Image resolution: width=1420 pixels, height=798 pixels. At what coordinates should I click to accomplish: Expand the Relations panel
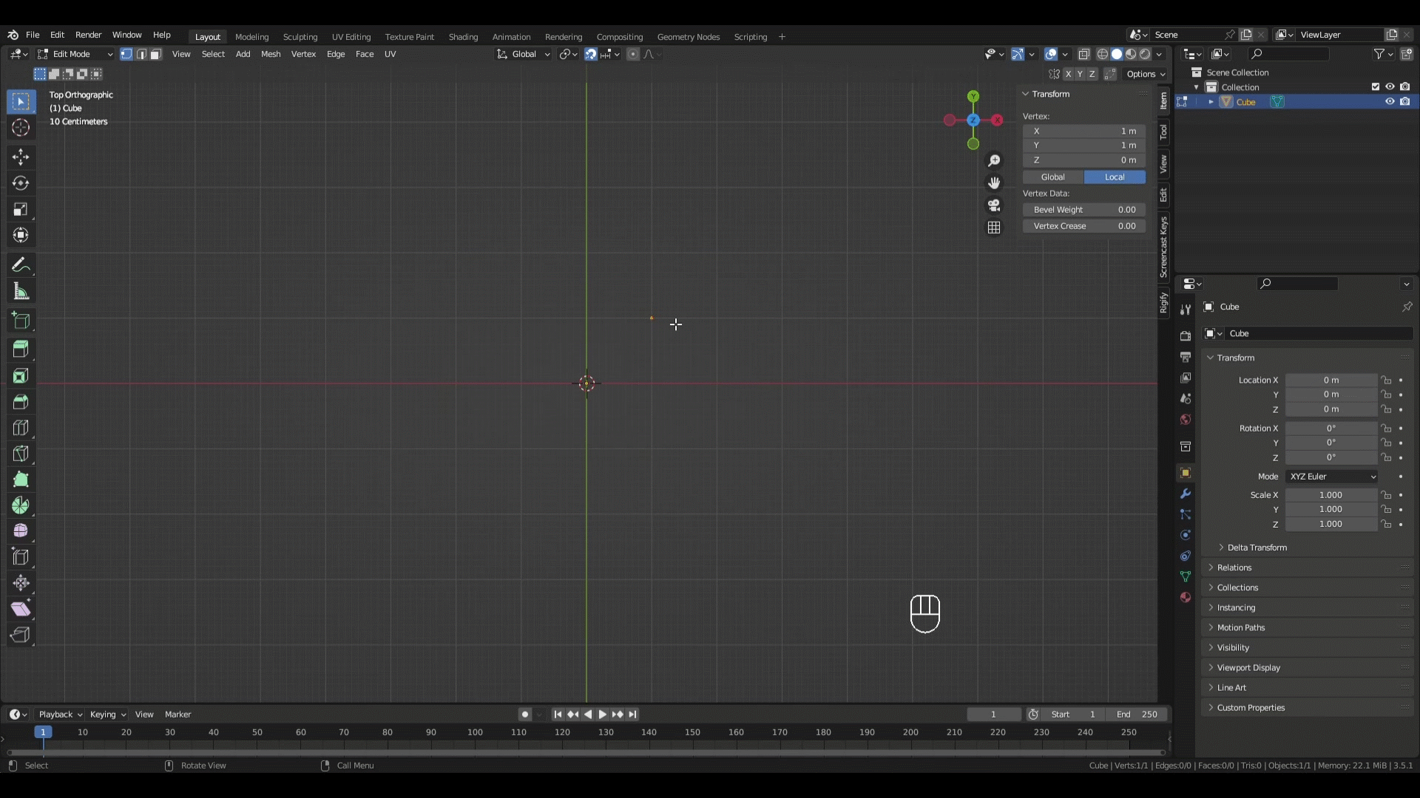point(1234,567)
